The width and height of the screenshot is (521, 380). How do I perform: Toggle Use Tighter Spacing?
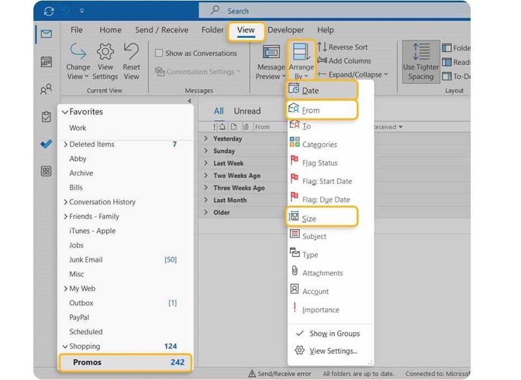point(421,62)
